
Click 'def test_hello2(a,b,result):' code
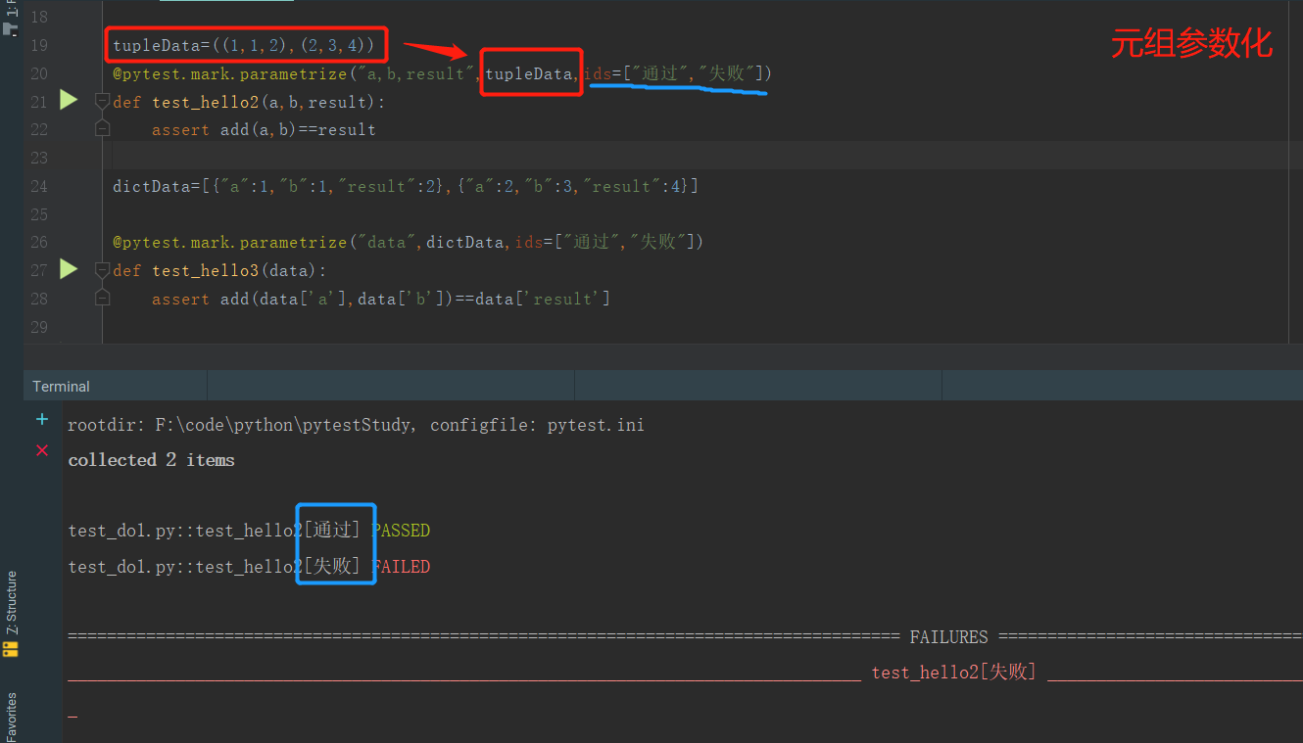249,102
